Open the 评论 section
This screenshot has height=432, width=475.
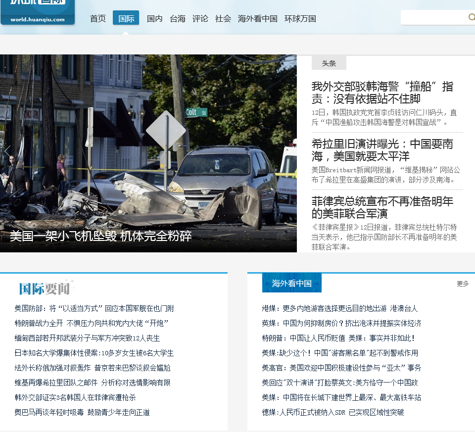[200, 18]
